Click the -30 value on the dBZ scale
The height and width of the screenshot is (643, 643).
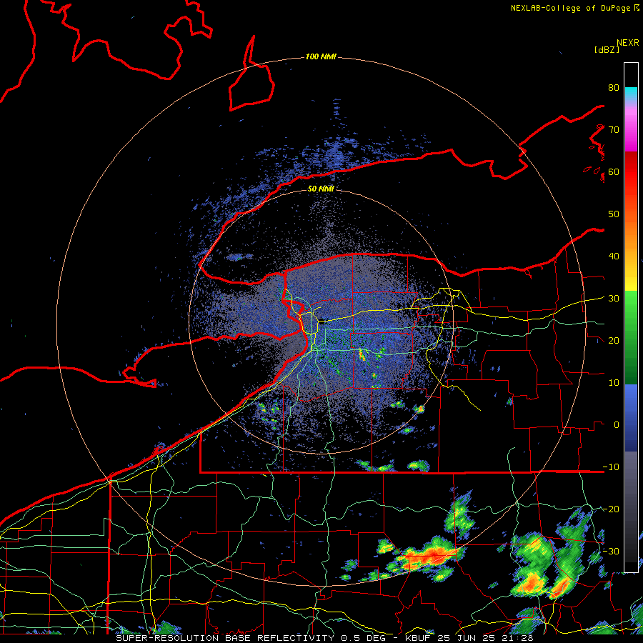[611, 551]
